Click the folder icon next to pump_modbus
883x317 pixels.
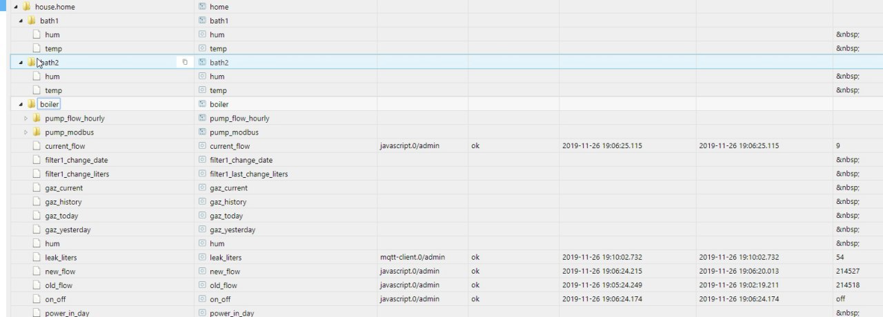[x=37, y=132]
